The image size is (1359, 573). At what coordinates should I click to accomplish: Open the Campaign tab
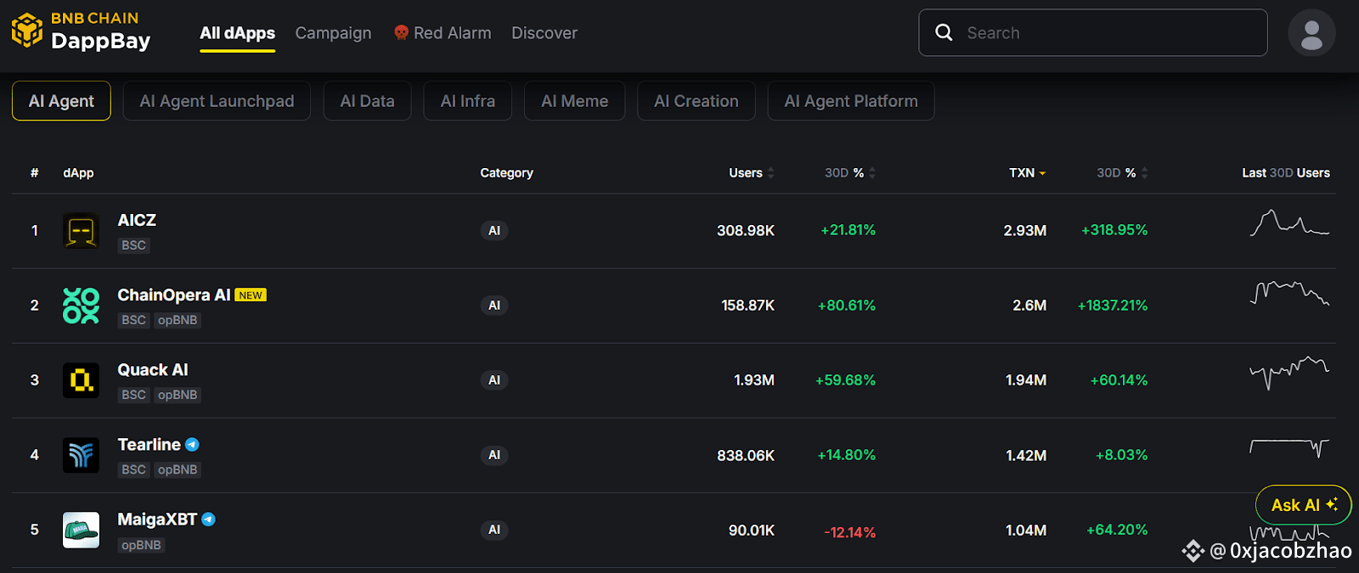click(x=333, y=33)
